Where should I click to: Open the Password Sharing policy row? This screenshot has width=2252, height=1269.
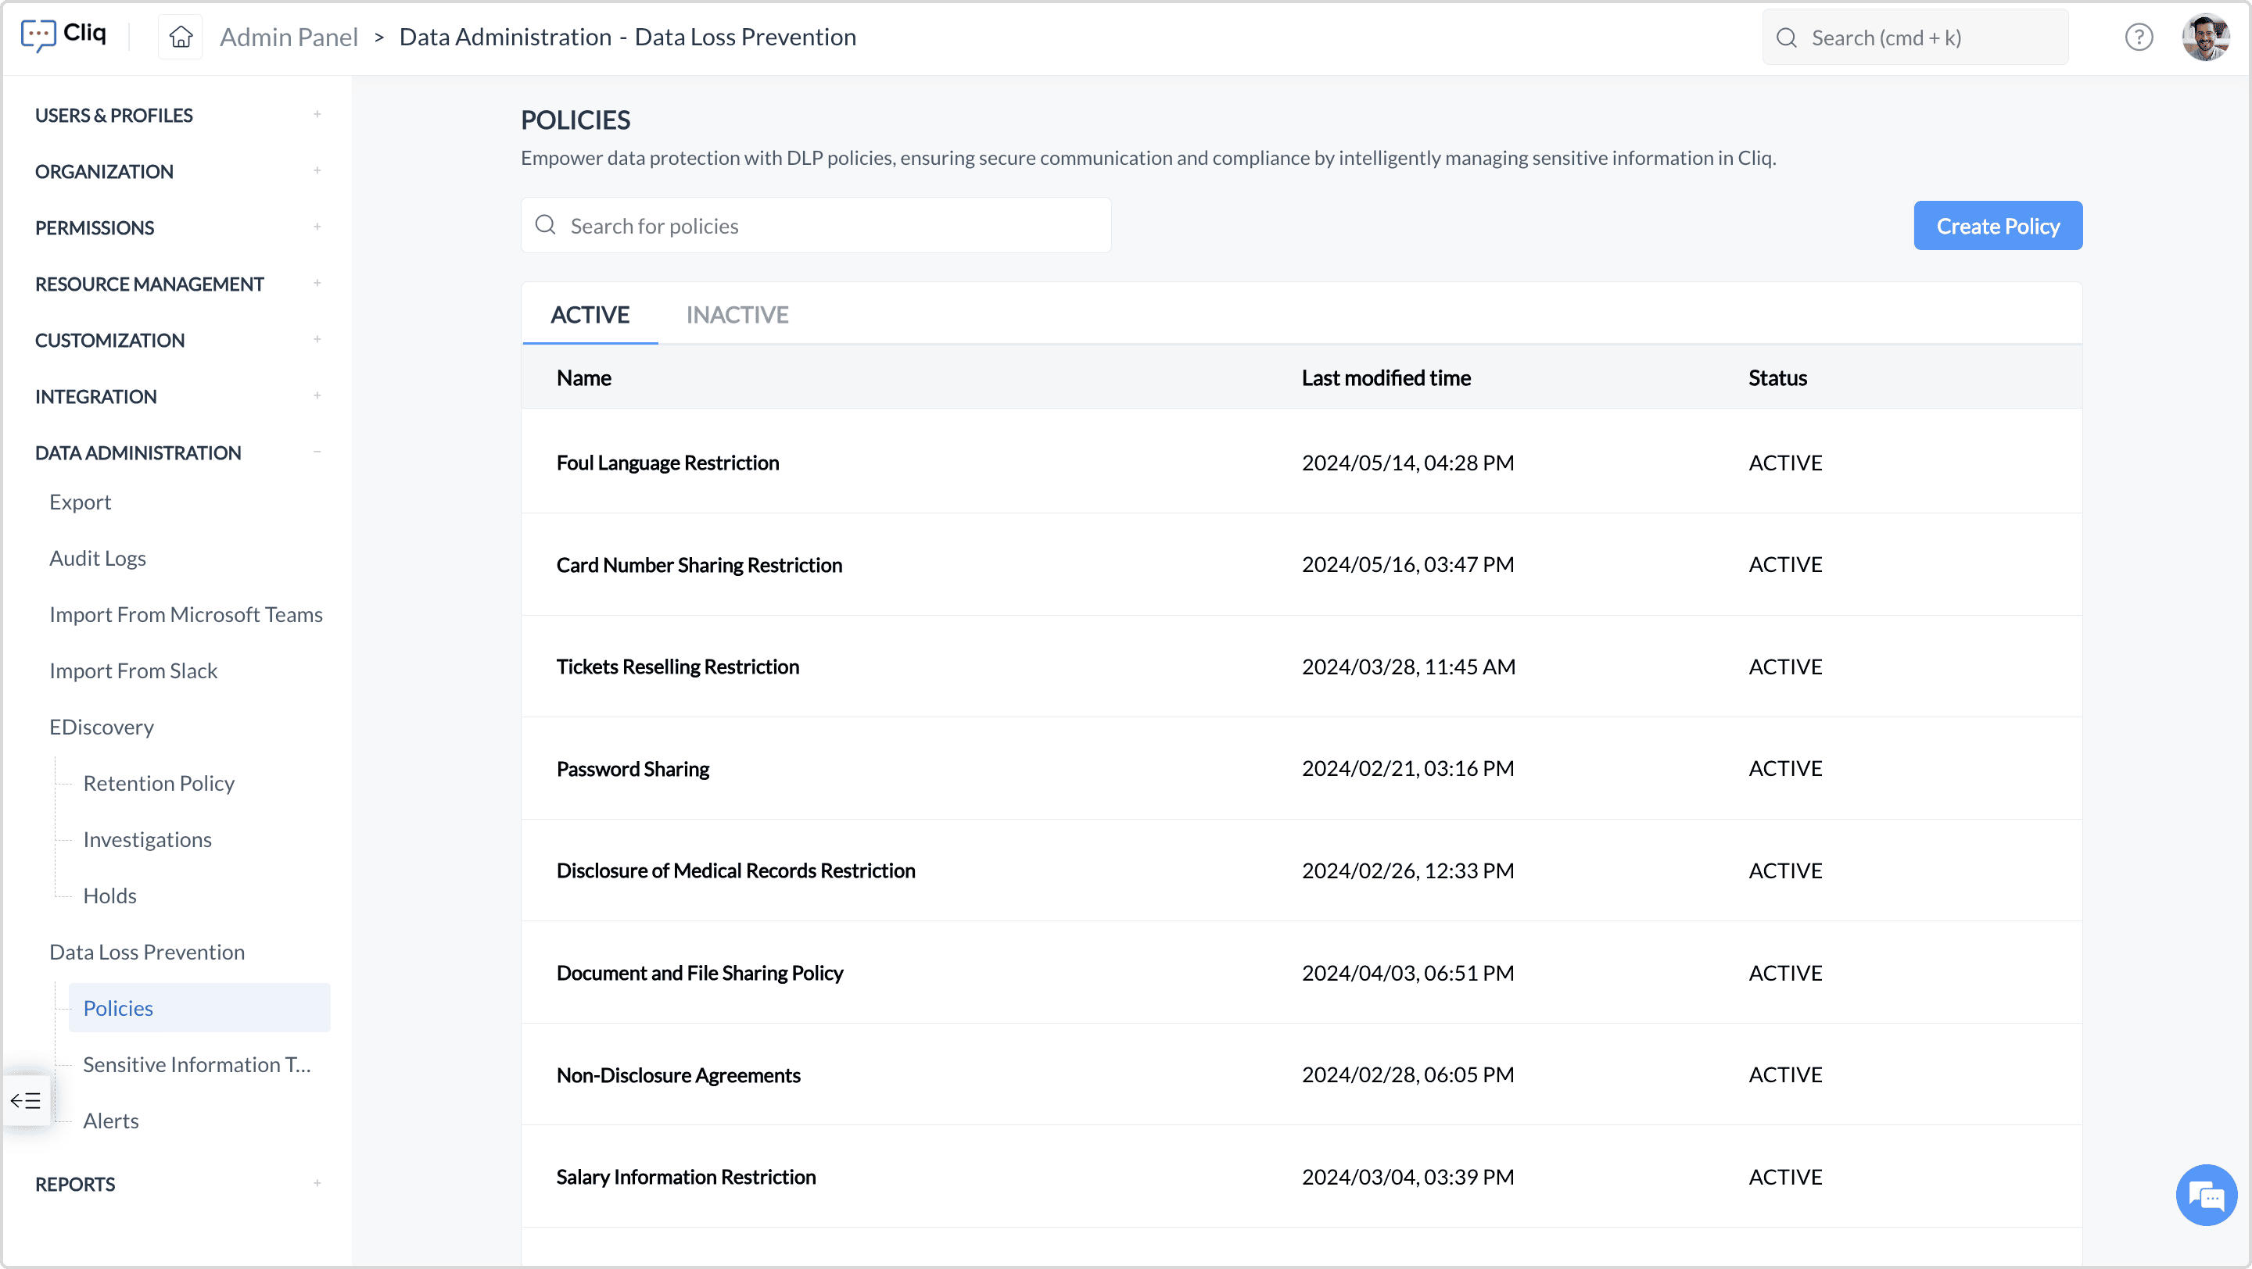[632, 769]
